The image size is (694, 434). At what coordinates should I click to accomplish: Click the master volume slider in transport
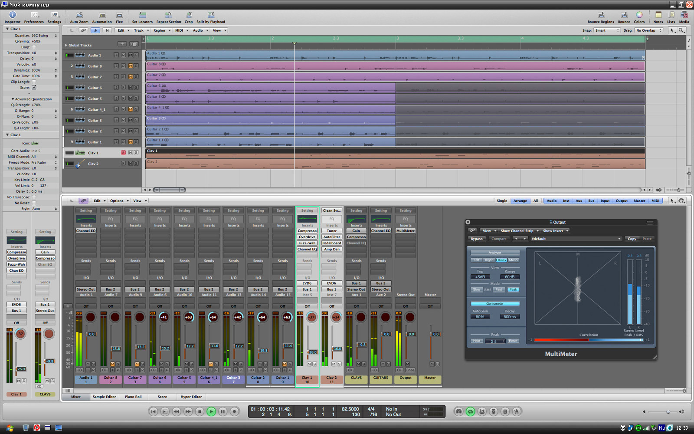click(x=668, y=411)
